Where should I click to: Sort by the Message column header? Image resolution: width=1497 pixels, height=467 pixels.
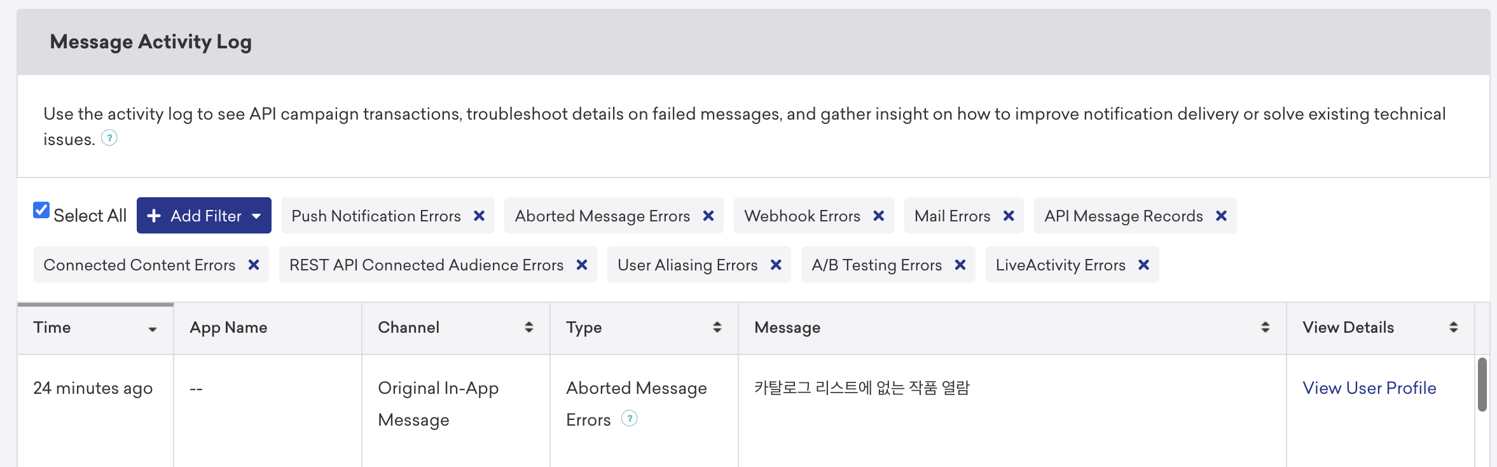[x=1012, y=328]
